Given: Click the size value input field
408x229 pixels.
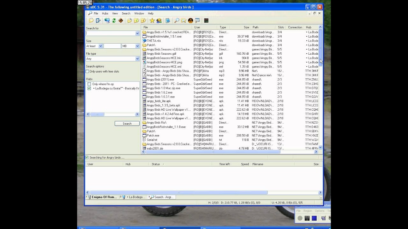Looking at the screenshot, I should 112,46.
